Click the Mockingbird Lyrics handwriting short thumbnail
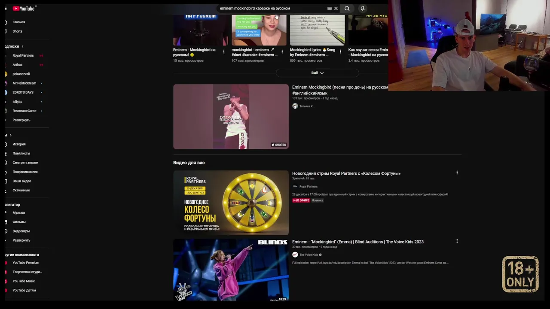The width and height of the screenshot is (550, 309). coord(317,30)
